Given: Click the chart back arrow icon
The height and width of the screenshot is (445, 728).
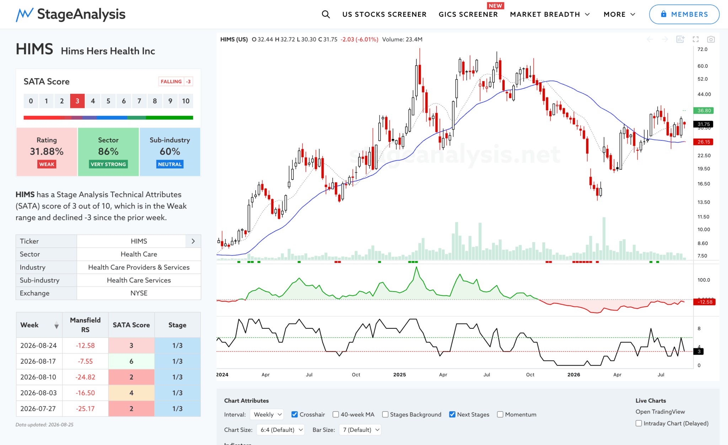Looking at the screenshot, I should pos(649,39).
